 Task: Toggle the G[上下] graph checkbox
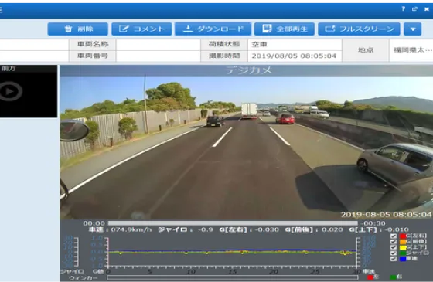click(394, 247)
